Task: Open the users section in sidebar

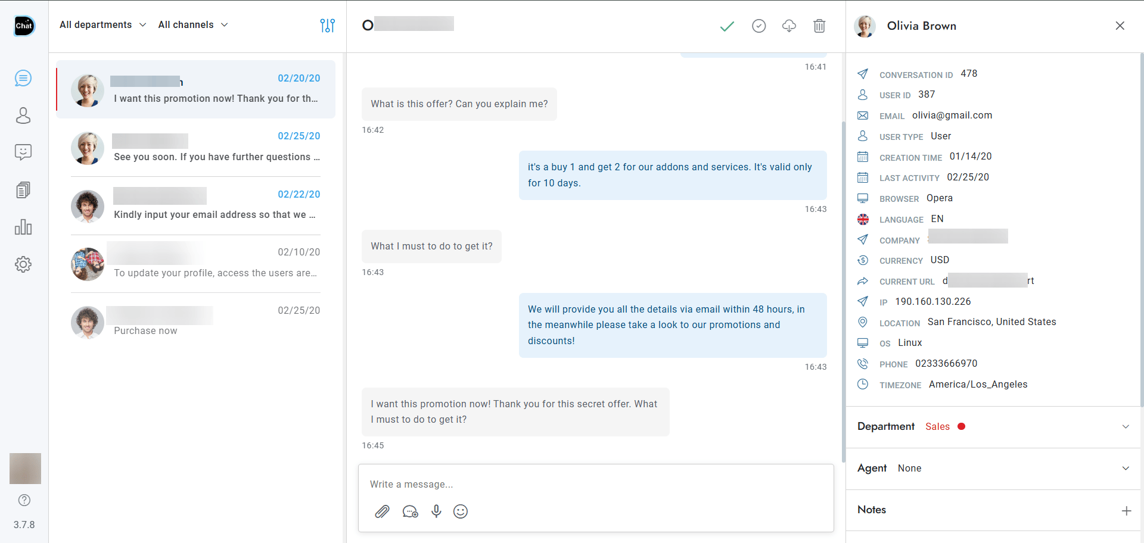Action: 23,116
